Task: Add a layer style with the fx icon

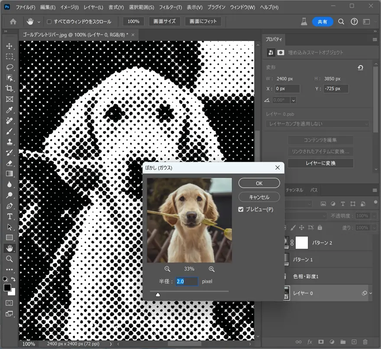Action: tap(310, 342)
